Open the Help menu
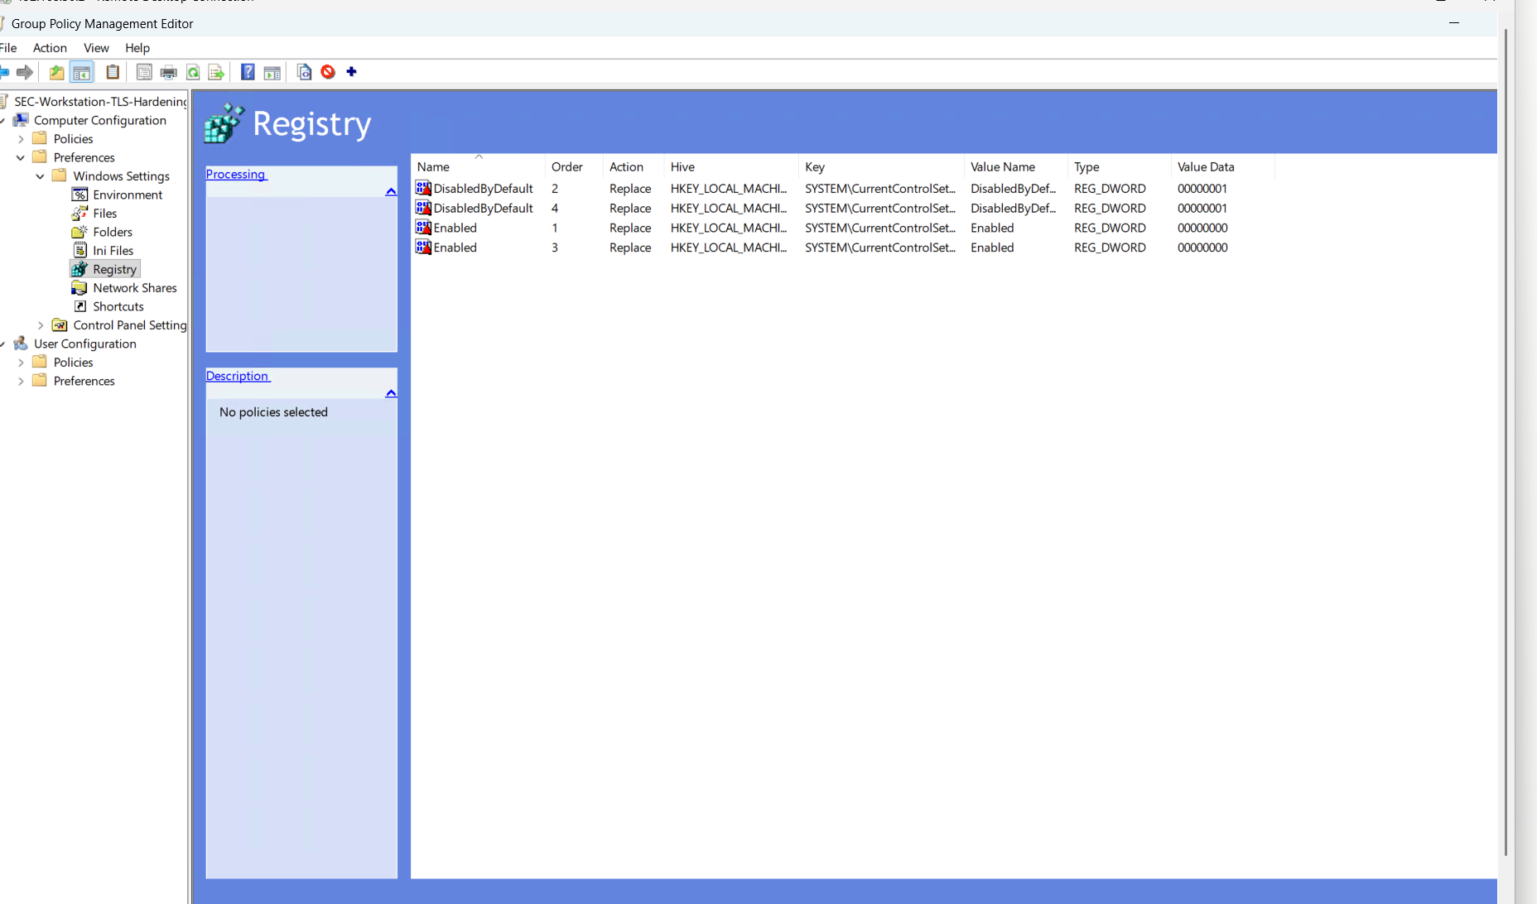Image resolution: width=1537 pixels, height=904 pixels. (137, 48)
